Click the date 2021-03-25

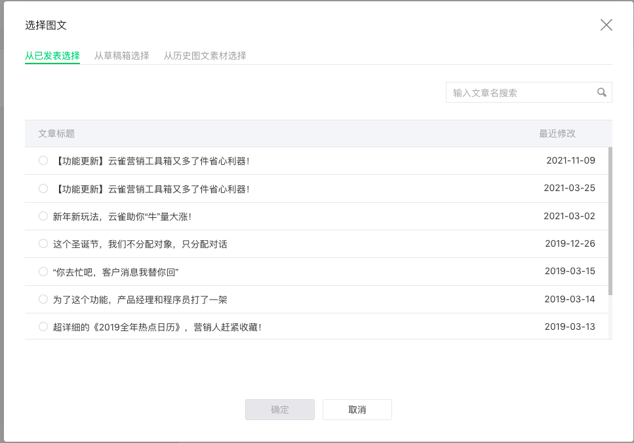tap(569, 188)
